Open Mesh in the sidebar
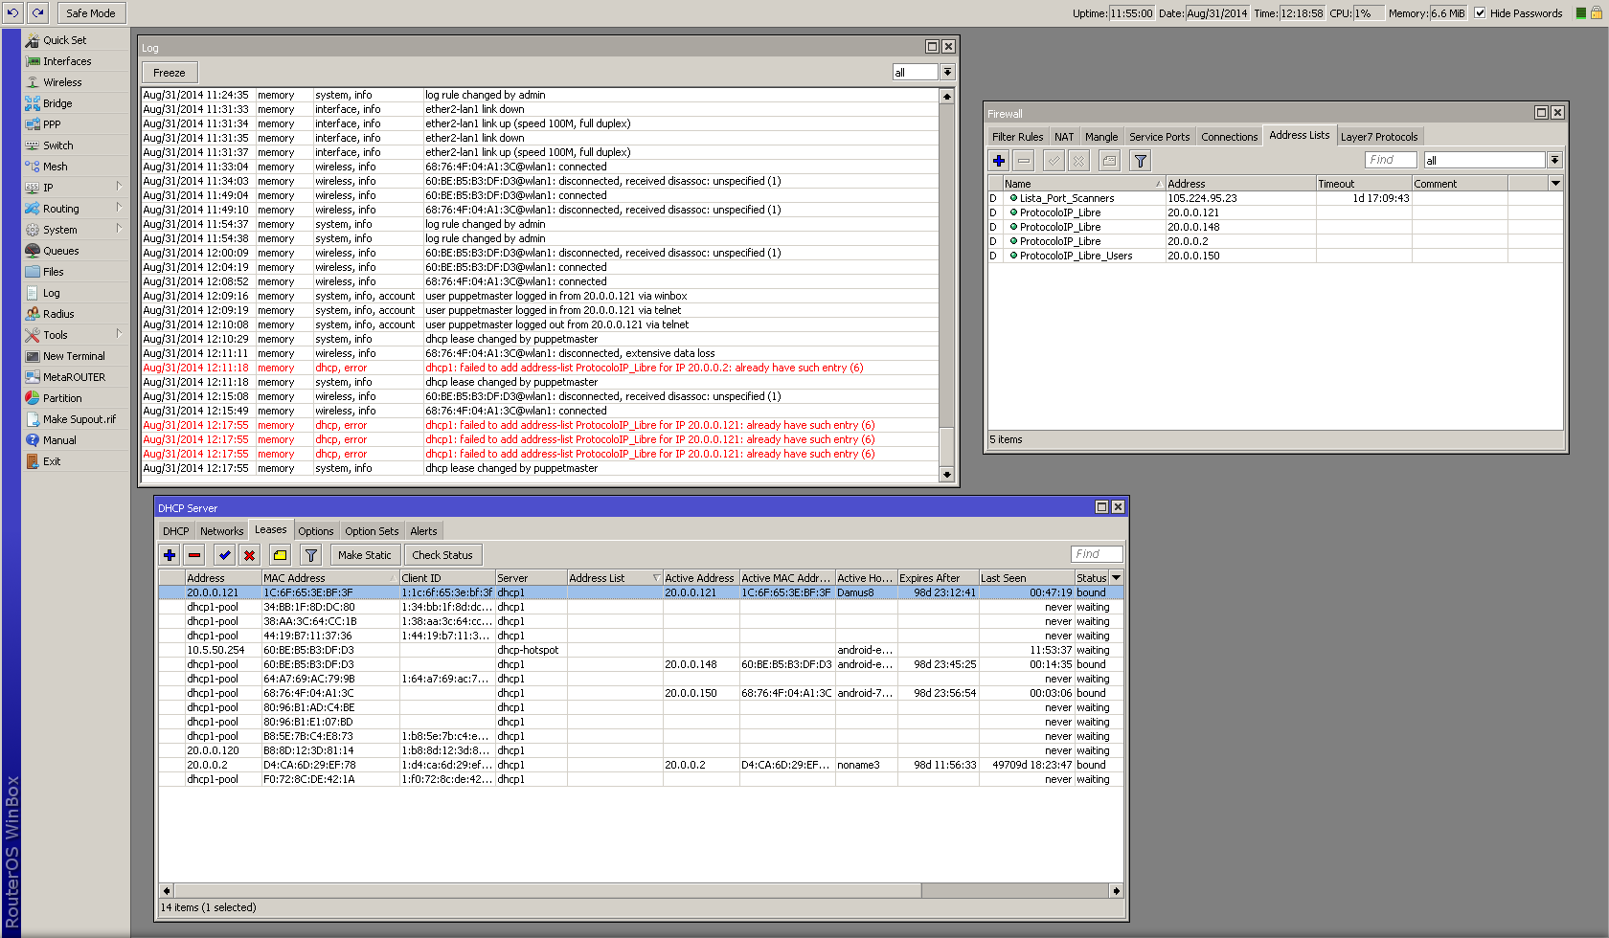Screen dimensions: 1609x938 (x=55, y=167)
